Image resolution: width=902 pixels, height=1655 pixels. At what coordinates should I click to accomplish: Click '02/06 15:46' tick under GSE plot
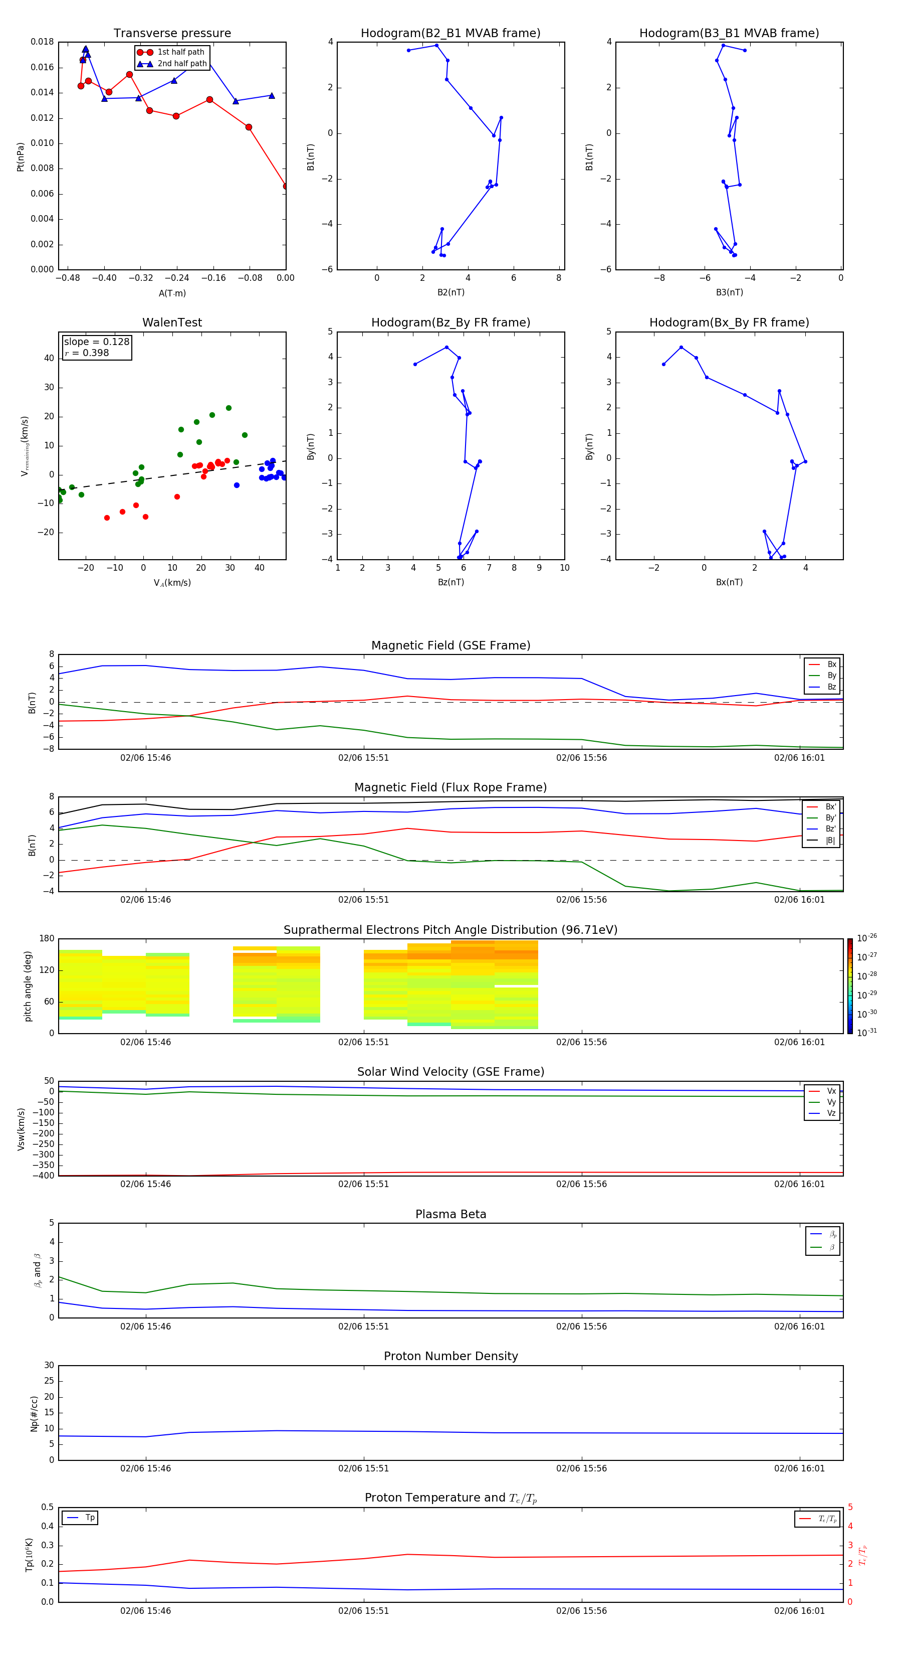point(146,757)
